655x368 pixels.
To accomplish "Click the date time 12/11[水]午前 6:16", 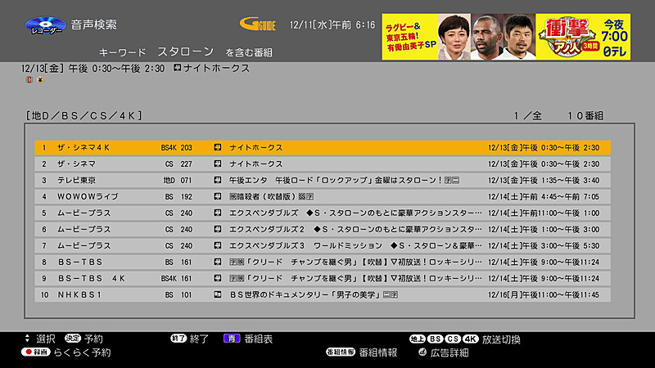I will click(332, 25).
